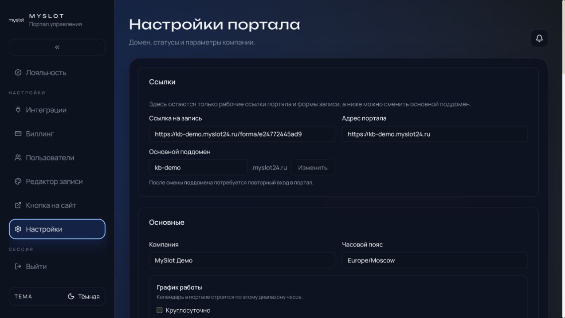The image size is (565, 318).
Task: Focus the Адрес портала field
Action: tap(435, 134)
